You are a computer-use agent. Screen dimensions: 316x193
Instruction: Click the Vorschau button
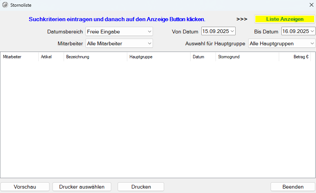pos(25,187)
